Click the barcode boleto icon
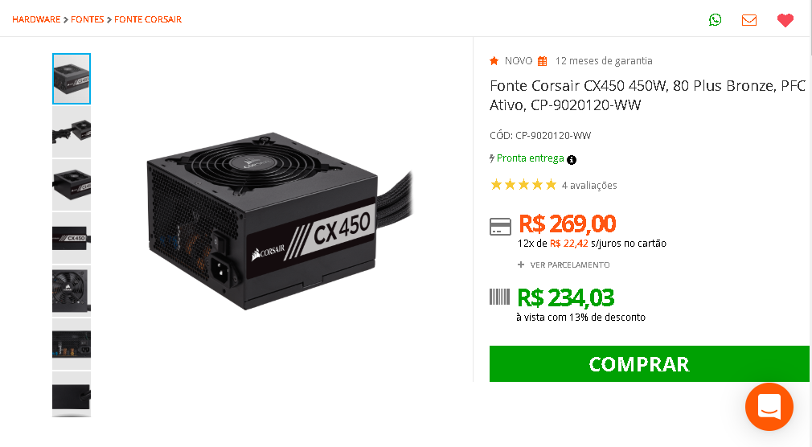 (x=500, y=297)
